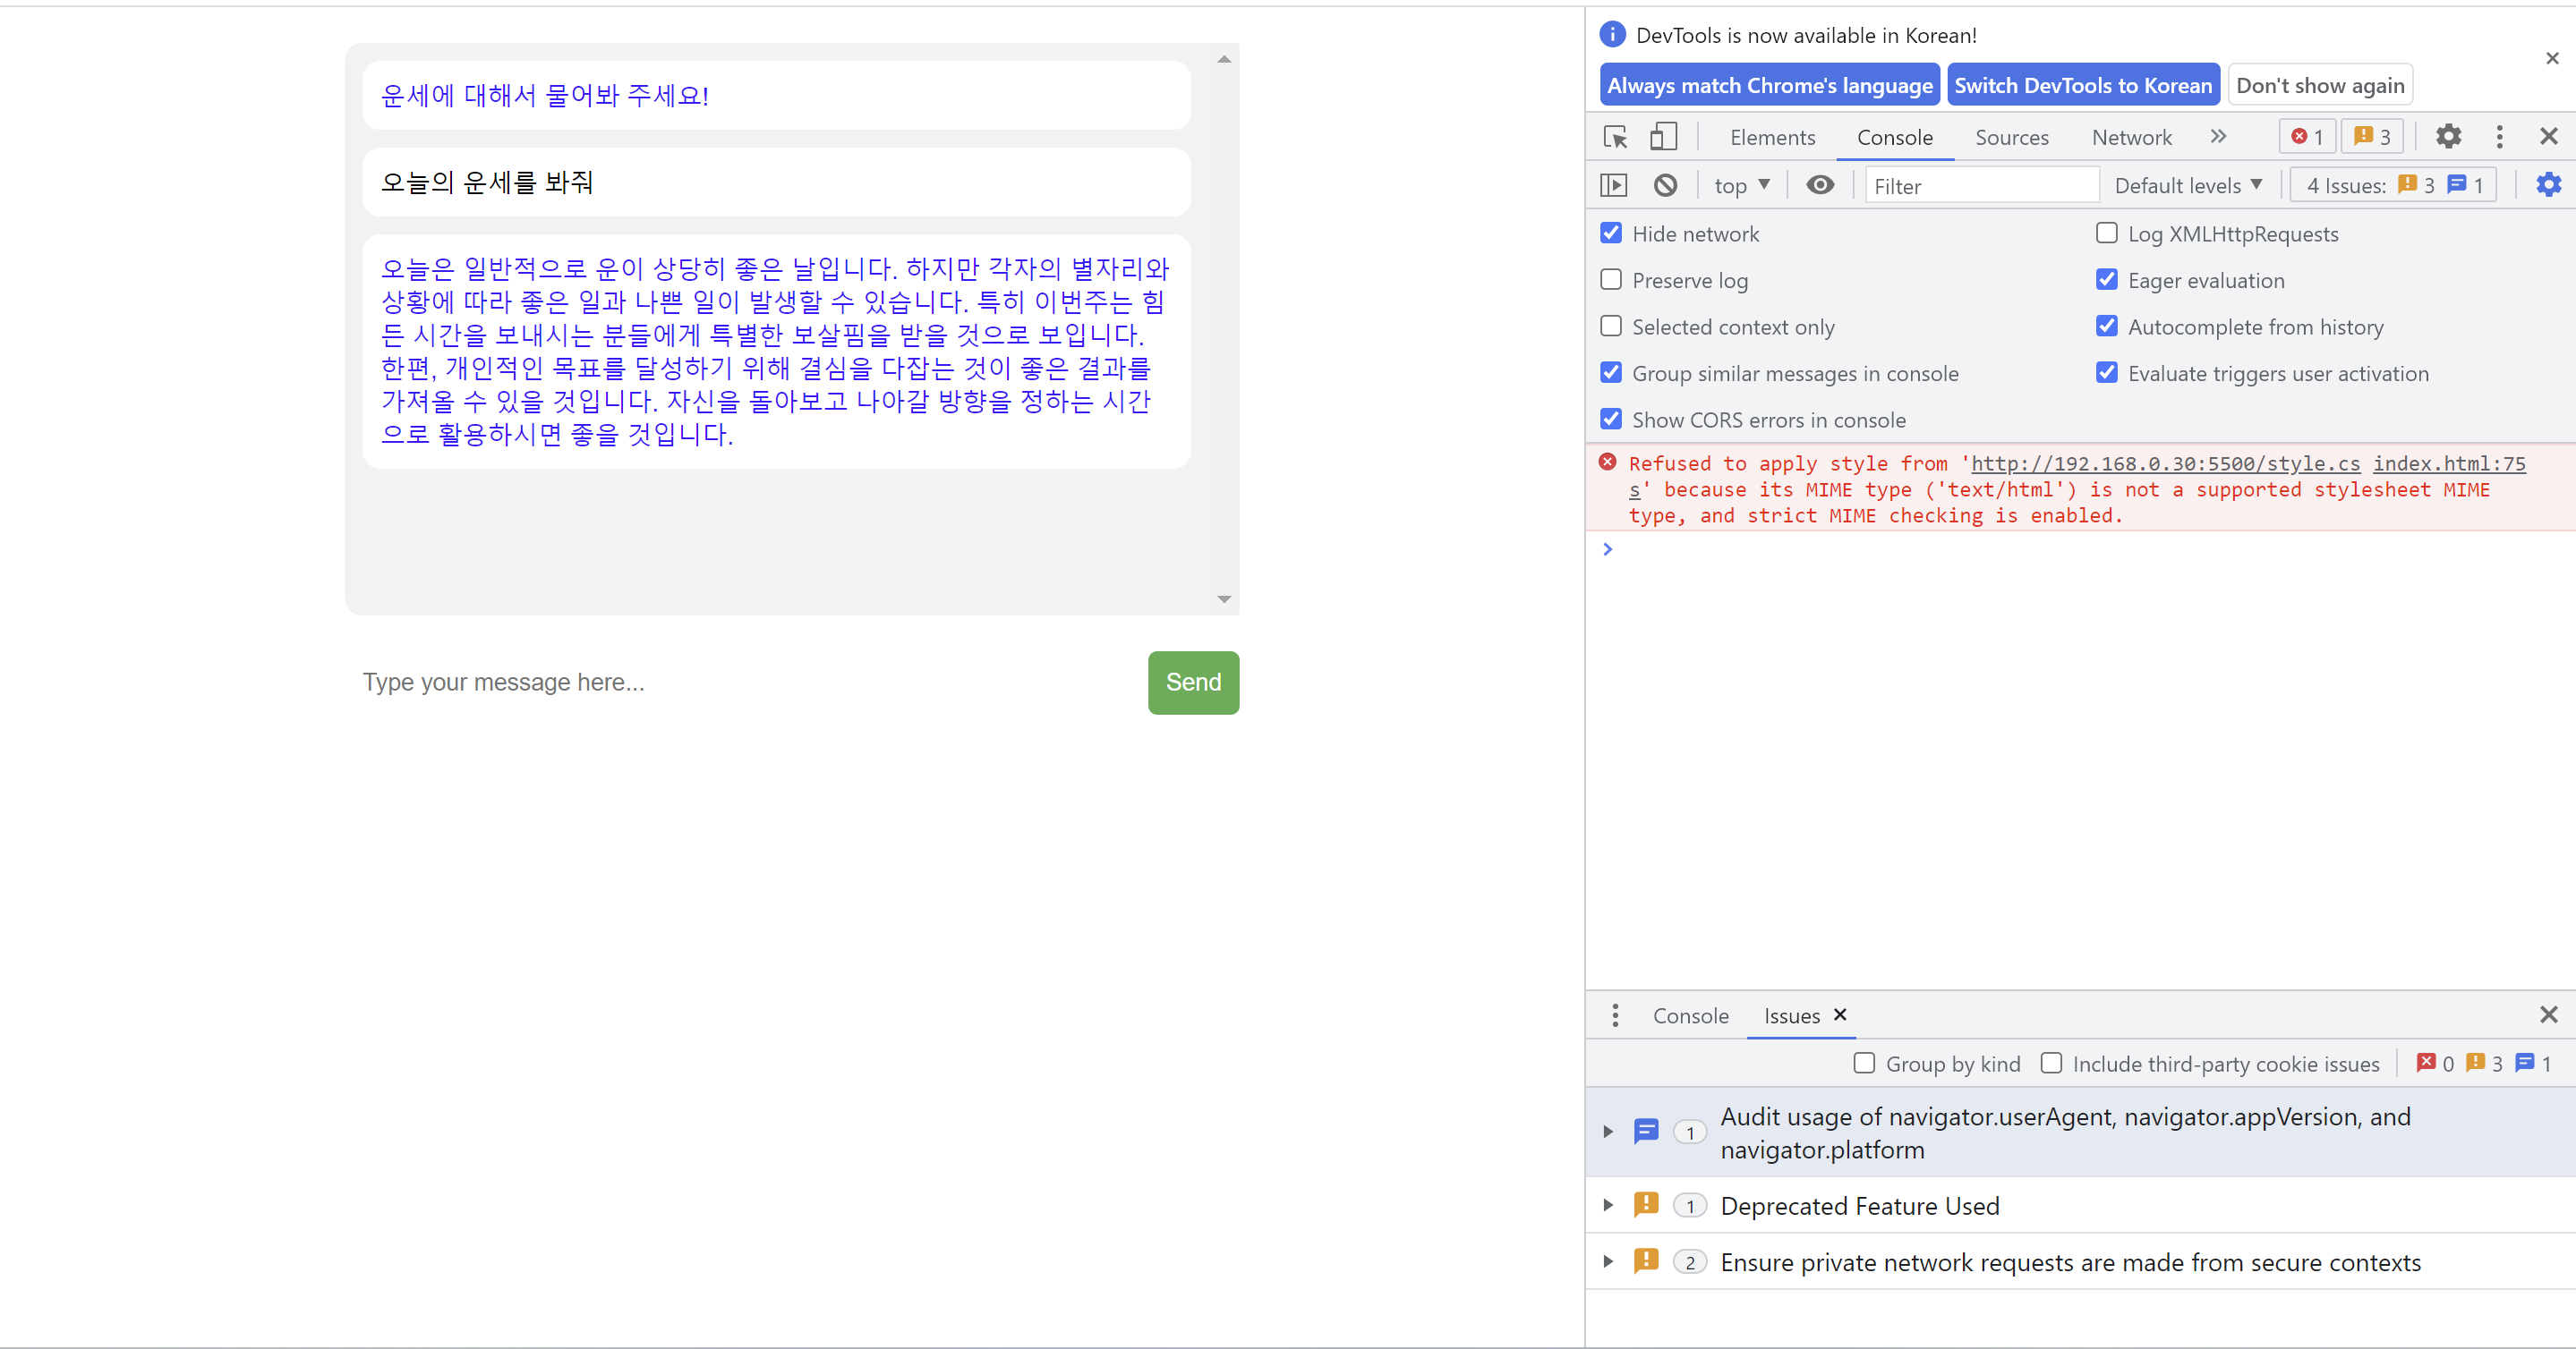Screen dimensions: 2576x1349
Task: Uncheck Hide network option
Action: click(x=1611, y=233)
